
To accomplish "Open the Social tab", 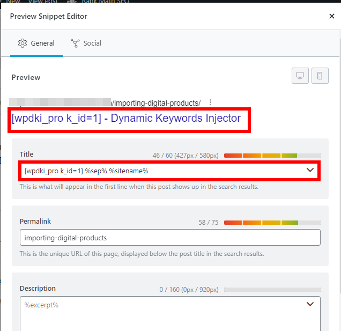I will 86,43.
